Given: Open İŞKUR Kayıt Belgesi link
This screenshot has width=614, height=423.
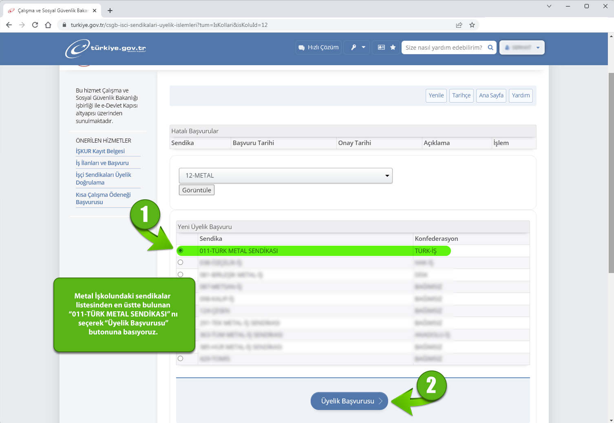Looking at the screenshot, I should [100, 151].
